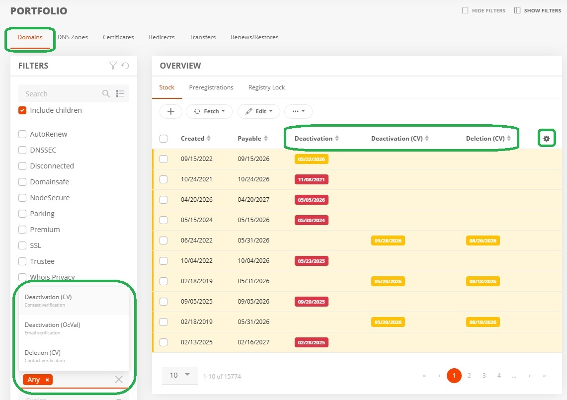Screen dimensions: 567x400
Task: Check the Domainsafe filter
Action: (x=22, y=182)
